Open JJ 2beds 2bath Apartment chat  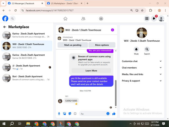27,67
